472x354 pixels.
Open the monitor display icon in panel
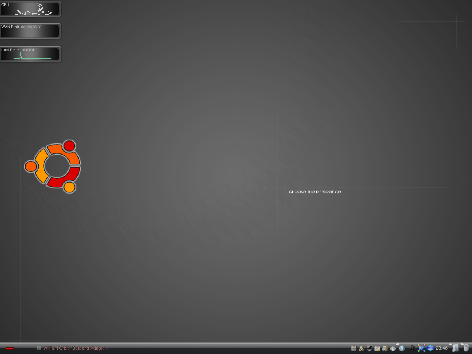[x=369, y=348]
